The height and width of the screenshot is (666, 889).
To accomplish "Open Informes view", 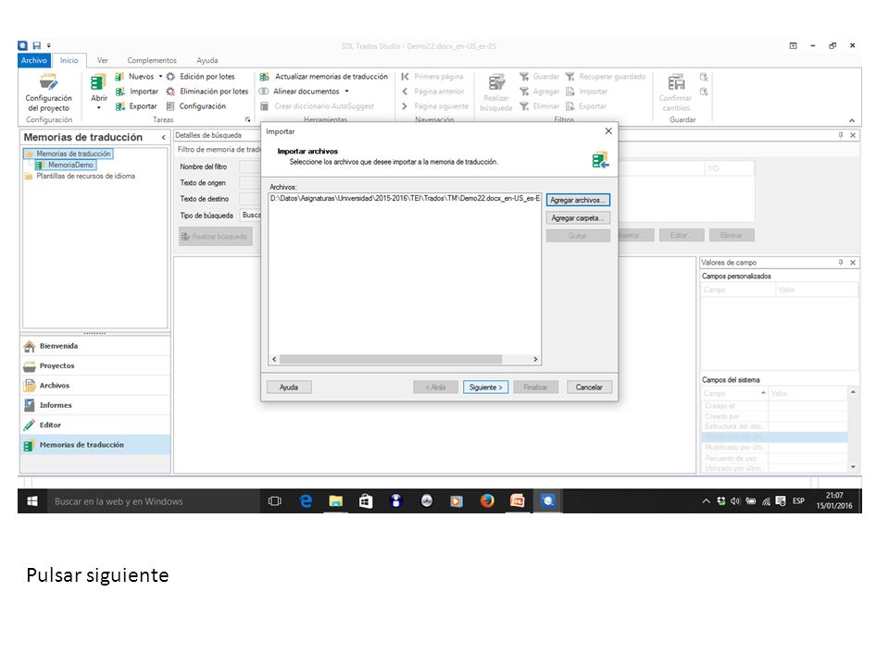I will [95, 405].
